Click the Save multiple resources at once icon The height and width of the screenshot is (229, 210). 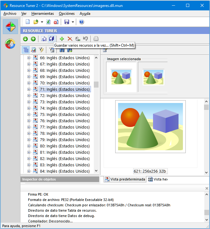click(52, 39)
